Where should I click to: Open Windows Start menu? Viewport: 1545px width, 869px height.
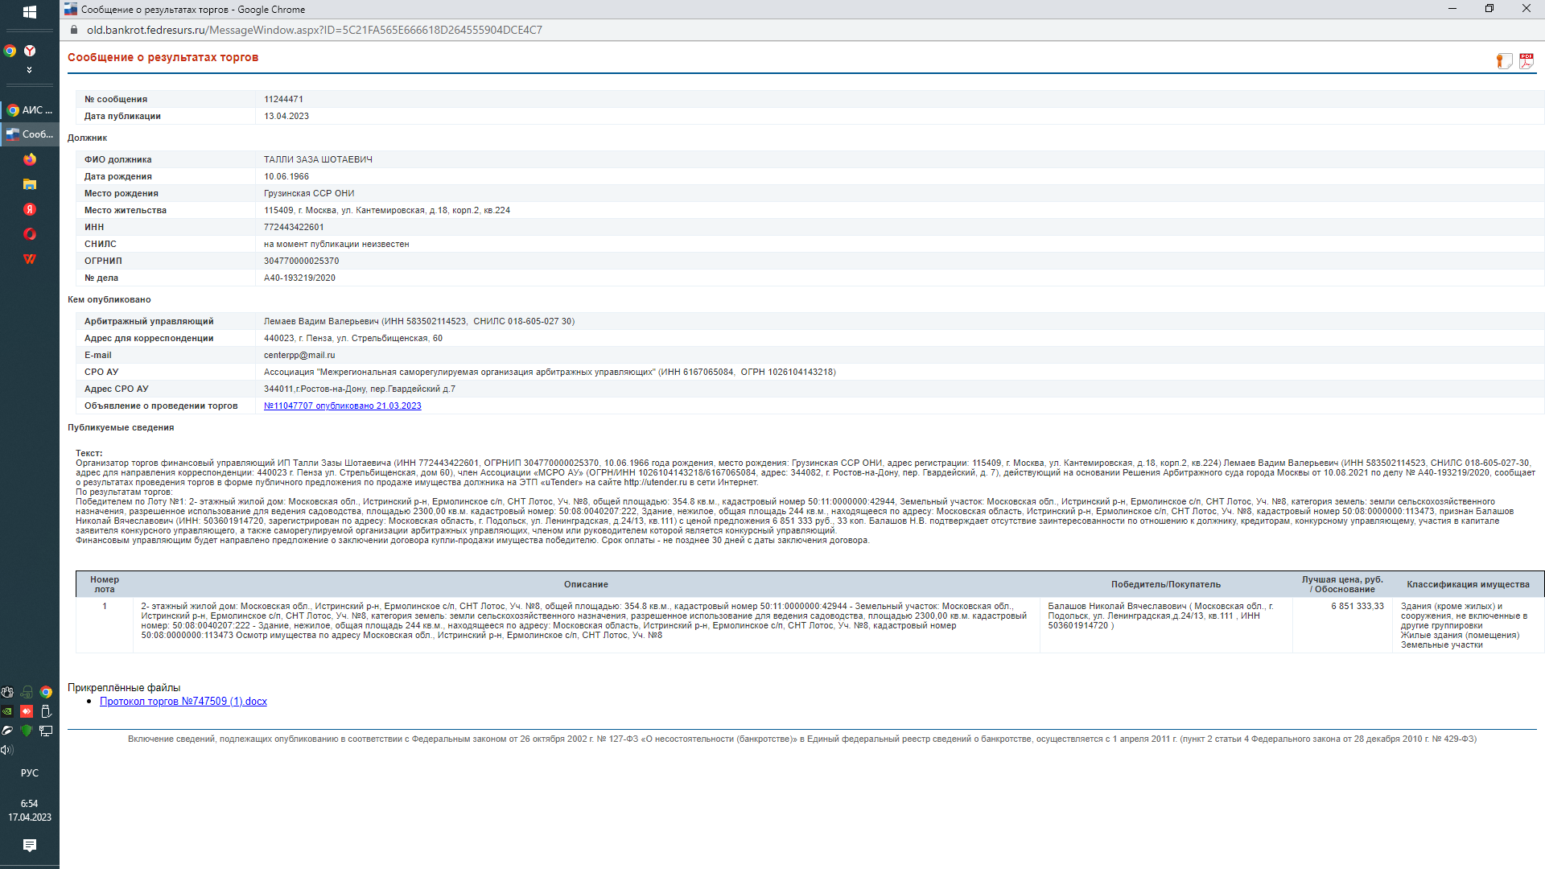30,12
